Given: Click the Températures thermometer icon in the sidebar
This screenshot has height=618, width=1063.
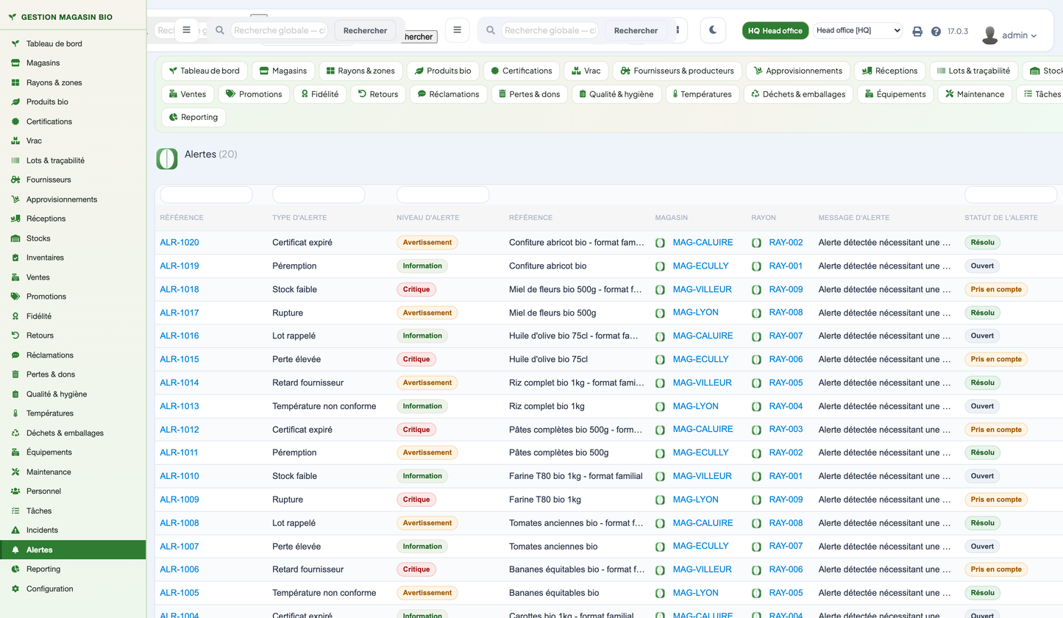Looking at the screenshot, I should (x=15, y=413).
